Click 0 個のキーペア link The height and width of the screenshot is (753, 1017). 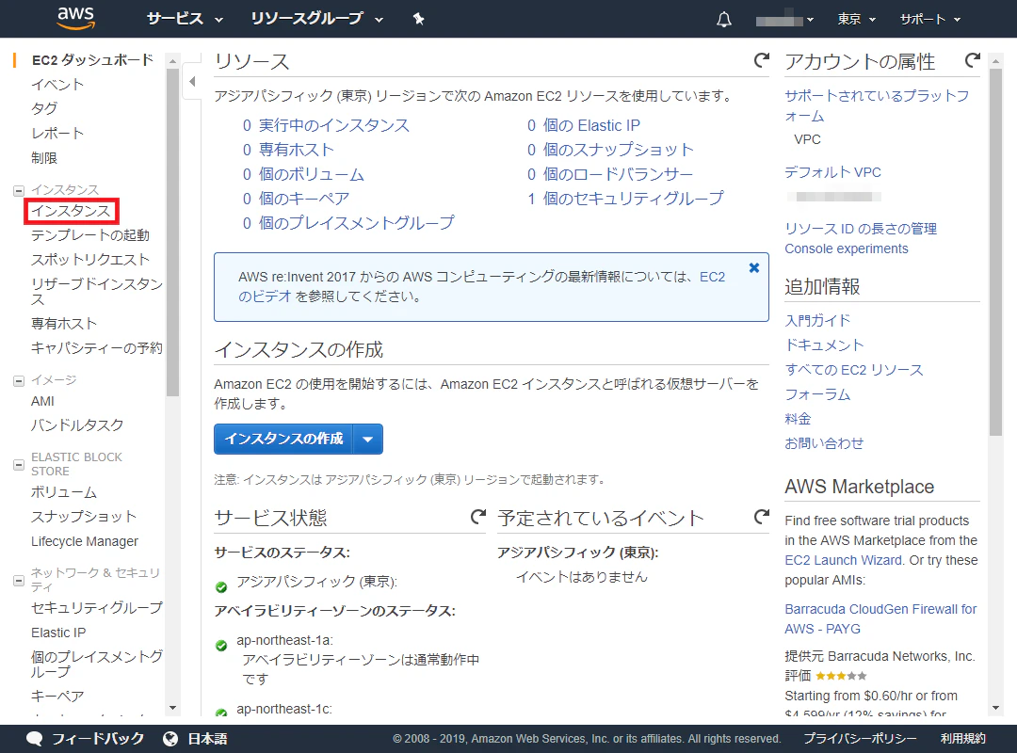[x=297, y=199]
